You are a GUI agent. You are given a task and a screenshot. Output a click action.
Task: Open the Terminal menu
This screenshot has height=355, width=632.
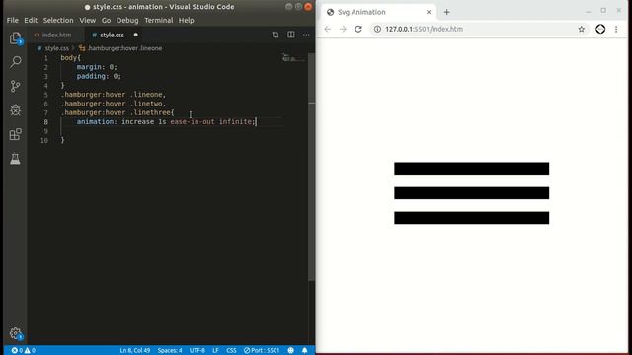tap(159, 20)
